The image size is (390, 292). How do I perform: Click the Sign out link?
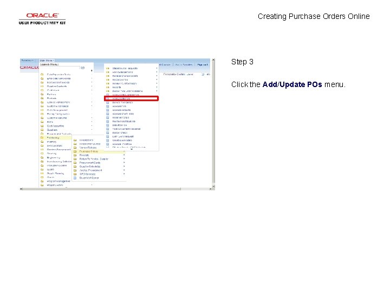(x=202, y=64)
